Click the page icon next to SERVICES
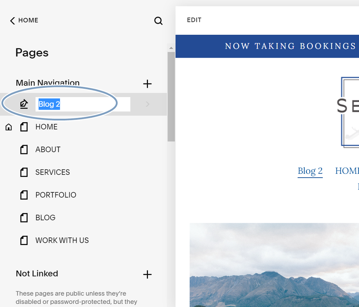359x307 pixels. [x=24, y=172]
